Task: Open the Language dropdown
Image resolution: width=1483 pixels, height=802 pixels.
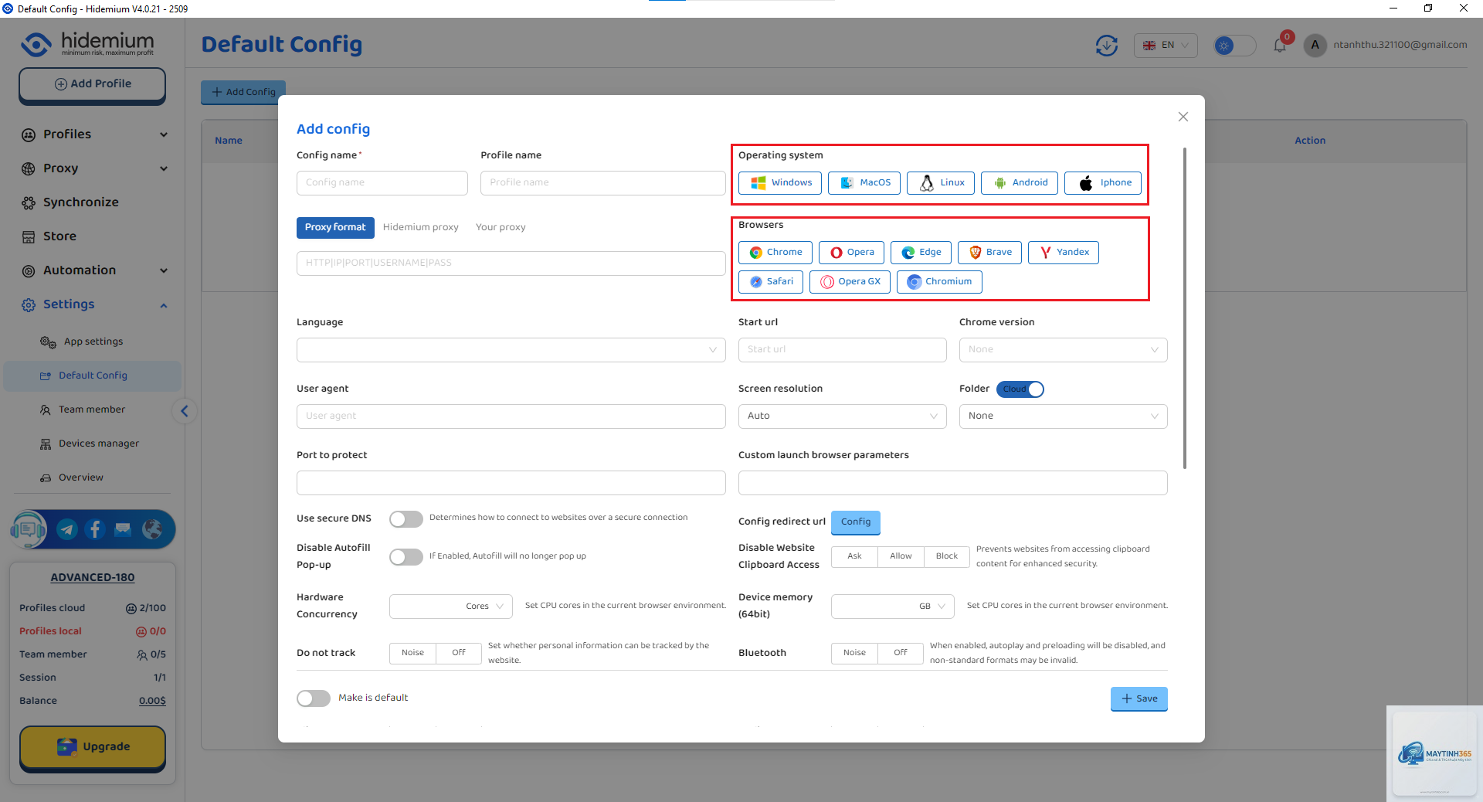Action: pos(511,350)
